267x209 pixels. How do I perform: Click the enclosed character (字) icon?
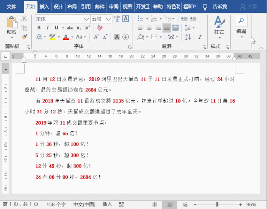click(x=125, y=37)
